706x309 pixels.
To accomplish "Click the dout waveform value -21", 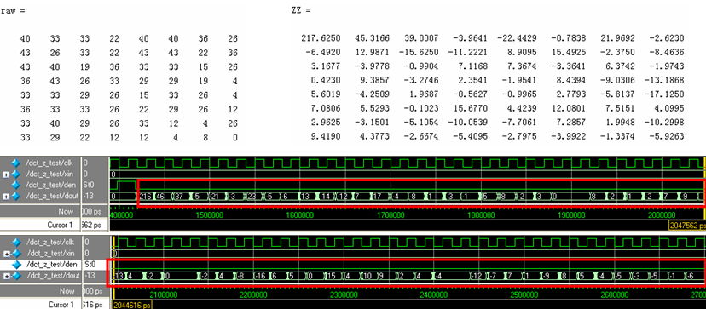I will tap(215, 196).
